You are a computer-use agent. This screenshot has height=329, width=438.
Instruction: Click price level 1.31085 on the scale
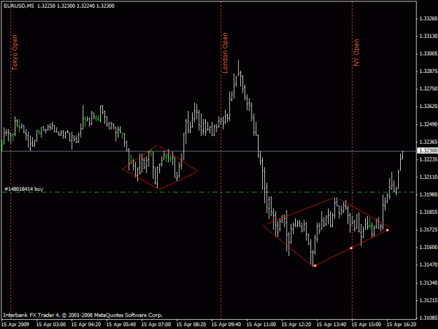pos(428,318)
